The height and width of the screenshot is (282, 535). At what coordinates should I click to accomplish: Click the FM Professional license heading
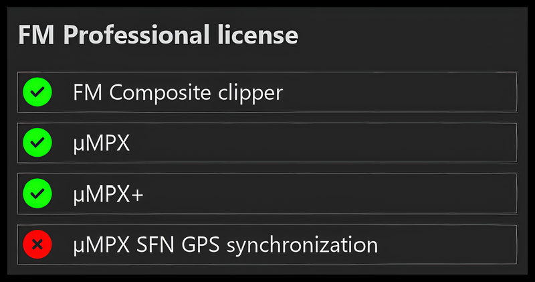point(158,35)
